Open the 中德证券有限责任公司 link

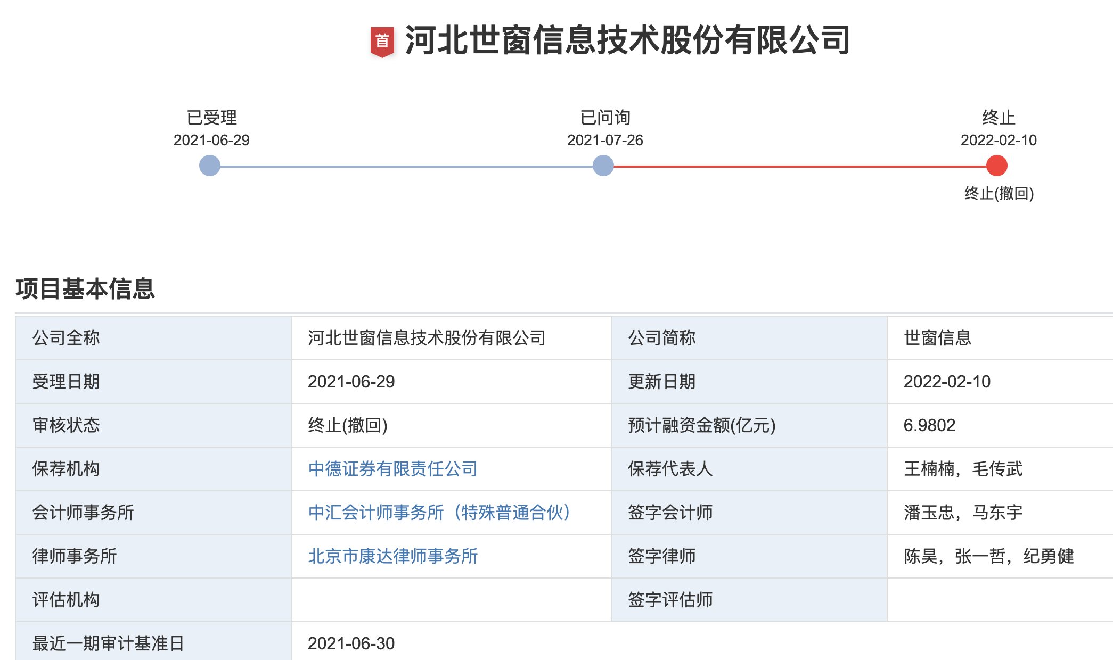tap(392, 469)
